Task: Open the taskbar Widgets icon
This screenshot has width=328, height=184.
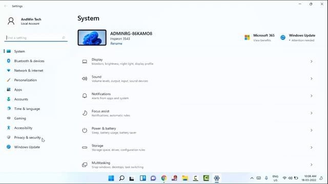Action: (143, 178)
